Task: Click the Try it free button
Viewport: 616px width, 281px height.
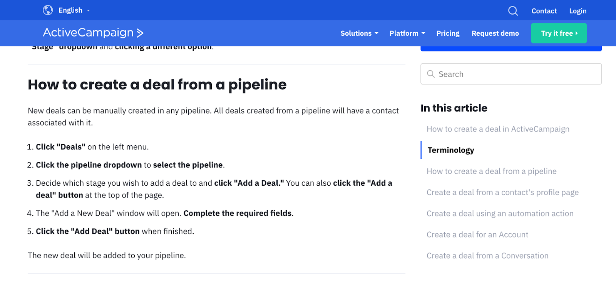Action: (559, 33)
